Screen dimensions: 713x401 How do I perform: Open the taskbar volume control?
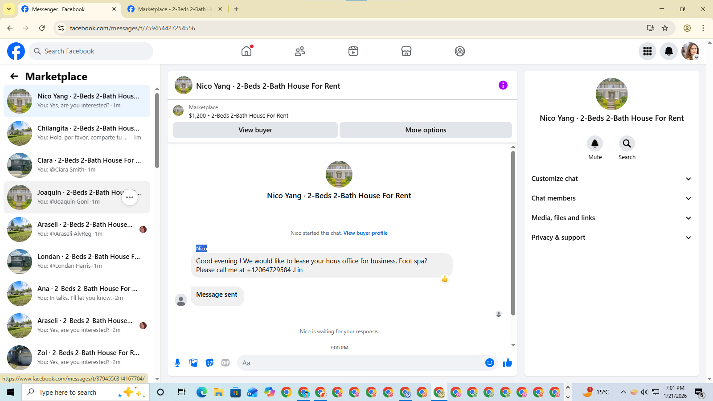(x=644, y=392)
